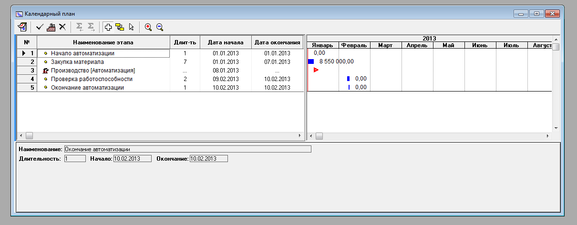Click the Январь month header
The height and width of the screenshot is (225, 577).
[x=323, y=45]
